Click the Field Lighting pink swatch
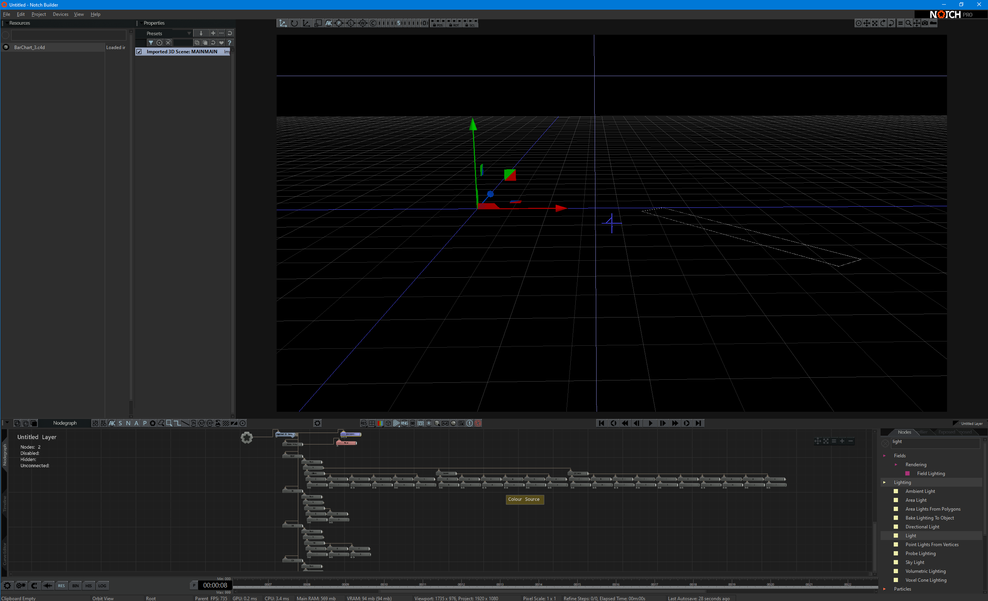The image size is (988, 601). 907,474
